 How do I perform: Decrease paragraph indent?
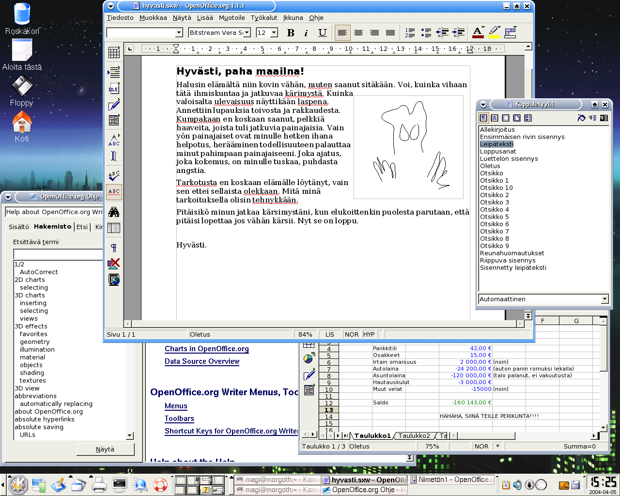pos(442,33)
